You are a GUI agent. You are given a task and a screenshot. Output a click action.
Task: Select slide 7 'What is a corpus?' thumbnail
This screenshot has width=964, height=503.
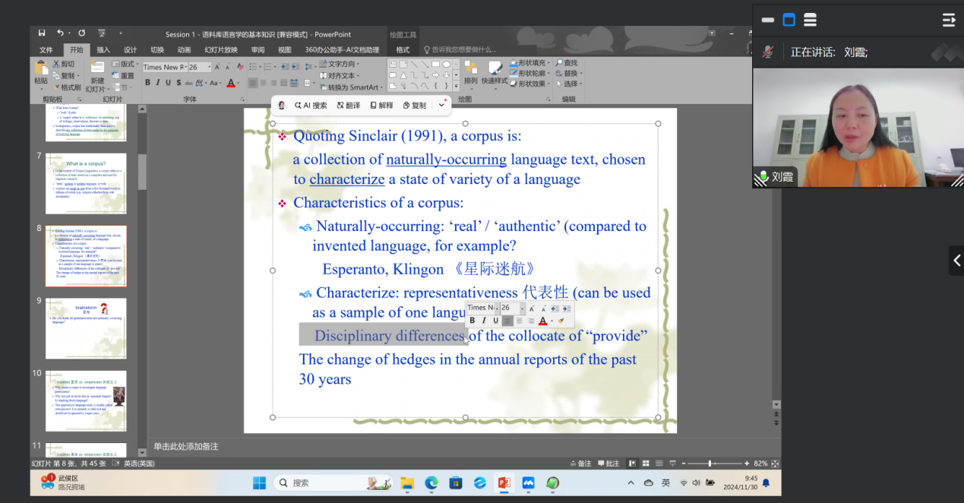click(86, 183)
